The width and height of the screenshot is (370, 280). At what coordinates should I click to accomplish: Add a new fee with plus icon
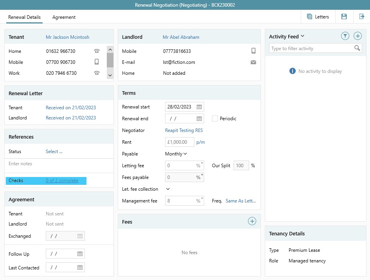[x=252, y=222]
